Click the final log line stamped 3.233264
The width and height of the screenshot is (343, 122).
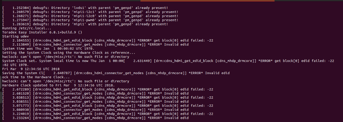[x=95, y=118]
